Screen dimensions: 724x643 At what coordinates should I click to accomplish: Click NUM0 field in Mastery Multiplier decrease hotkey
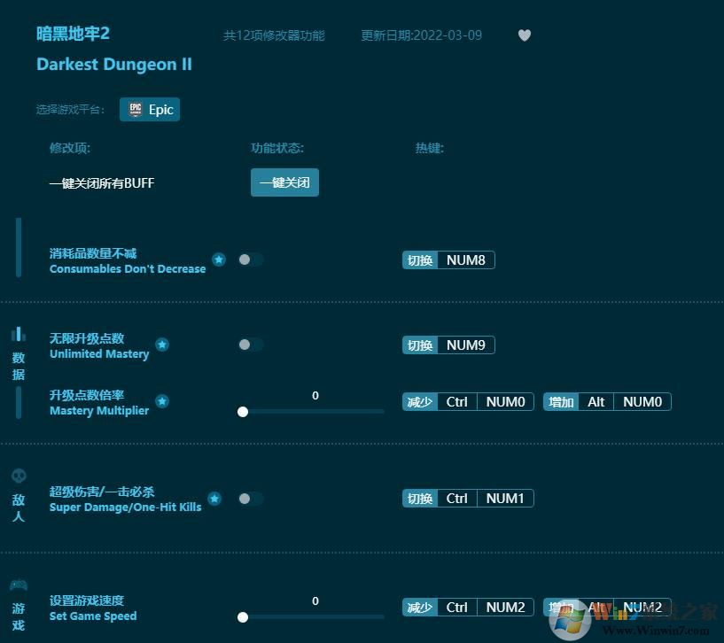[505, 401]
